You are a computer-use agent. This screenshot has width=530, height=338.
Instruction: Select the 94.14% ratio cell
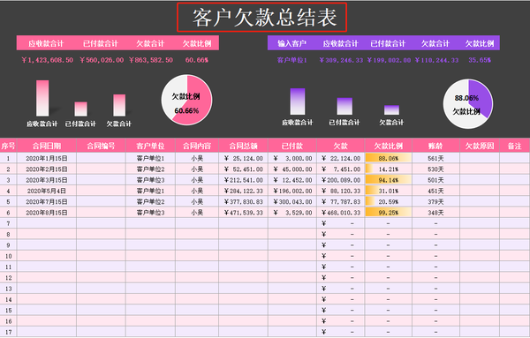tap(389, 180)
